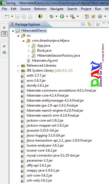This screenshot has width=109, height=184.
Task: Expand the HibernateSessionFactory.java node
Action: [x=29, y=56]
